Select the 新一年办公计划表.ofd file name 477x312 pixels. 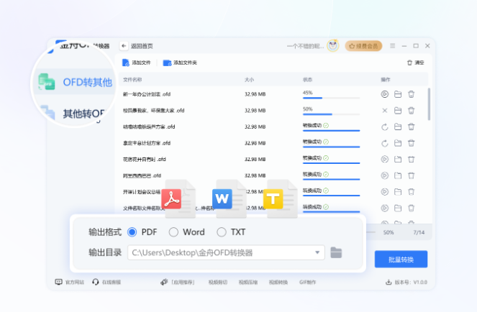pos(147,94)
